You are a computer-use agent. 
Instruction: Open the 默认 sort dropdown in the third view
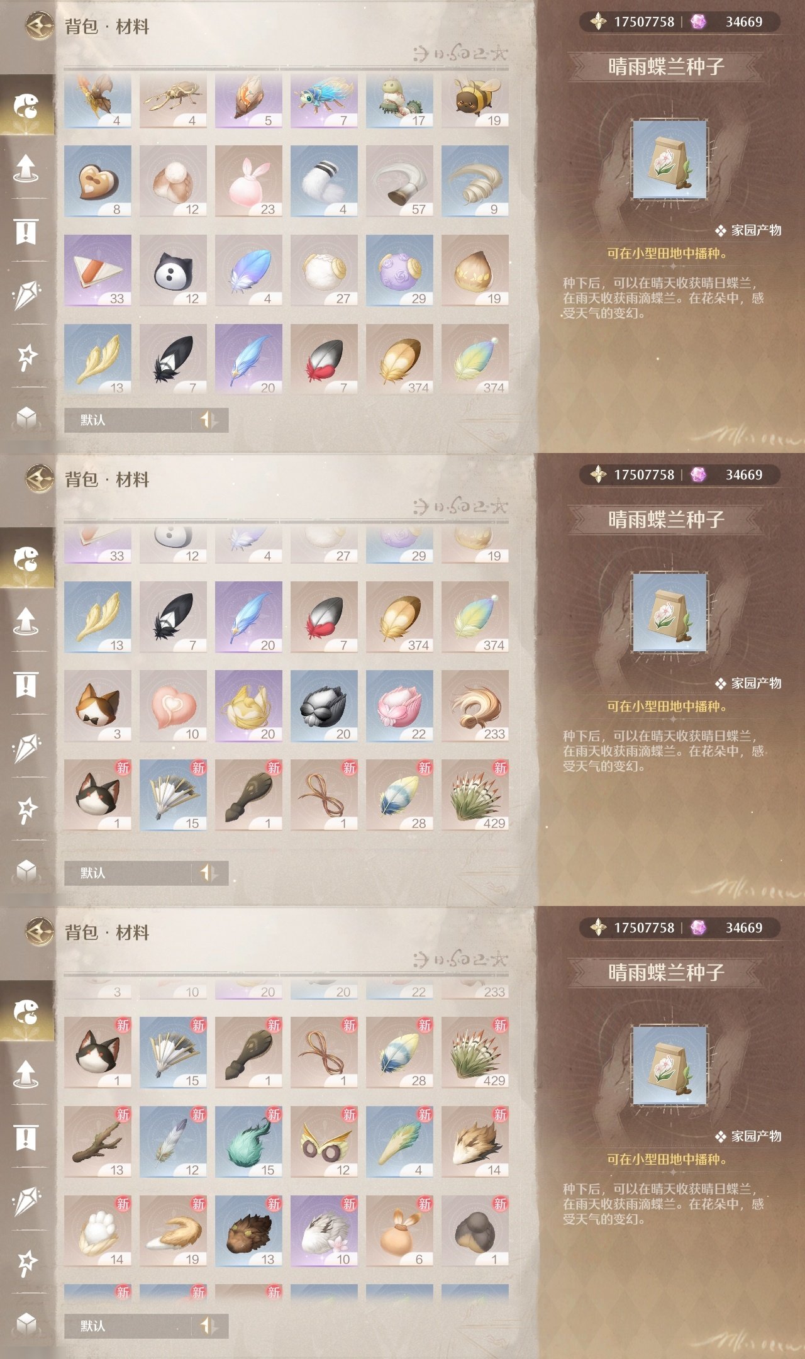click(x=128, y=1326)
